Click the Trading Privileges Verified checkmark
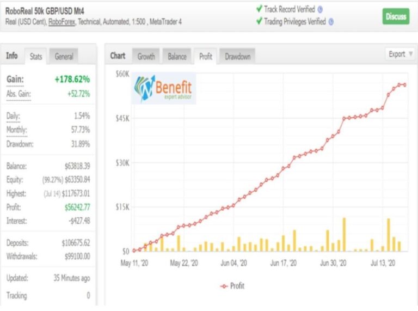The height and width of the screenshot is (311, 418). tap(259, 22)
